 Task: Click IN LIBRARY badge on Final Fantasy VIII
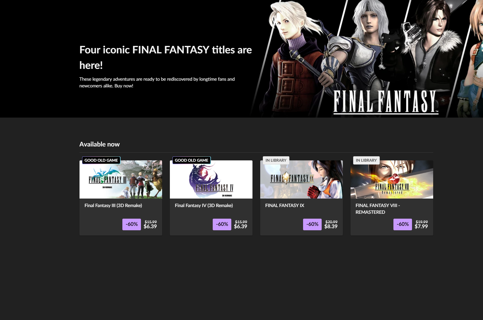366,160
